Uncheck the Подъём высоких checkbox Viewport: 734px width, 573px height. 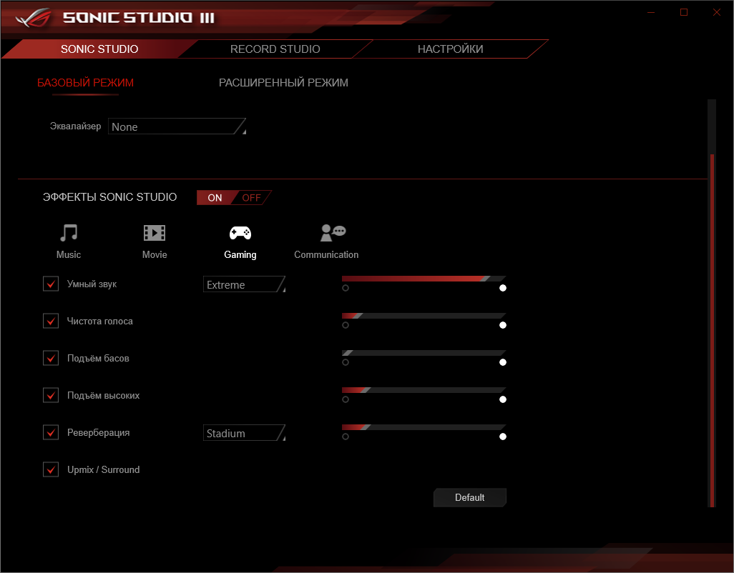[51, 395]
